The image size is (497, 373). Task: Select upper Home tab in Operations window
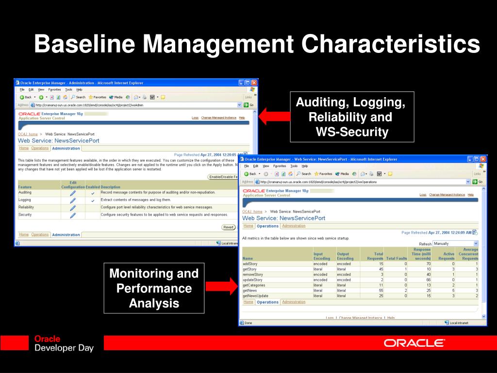coord(248,226)
